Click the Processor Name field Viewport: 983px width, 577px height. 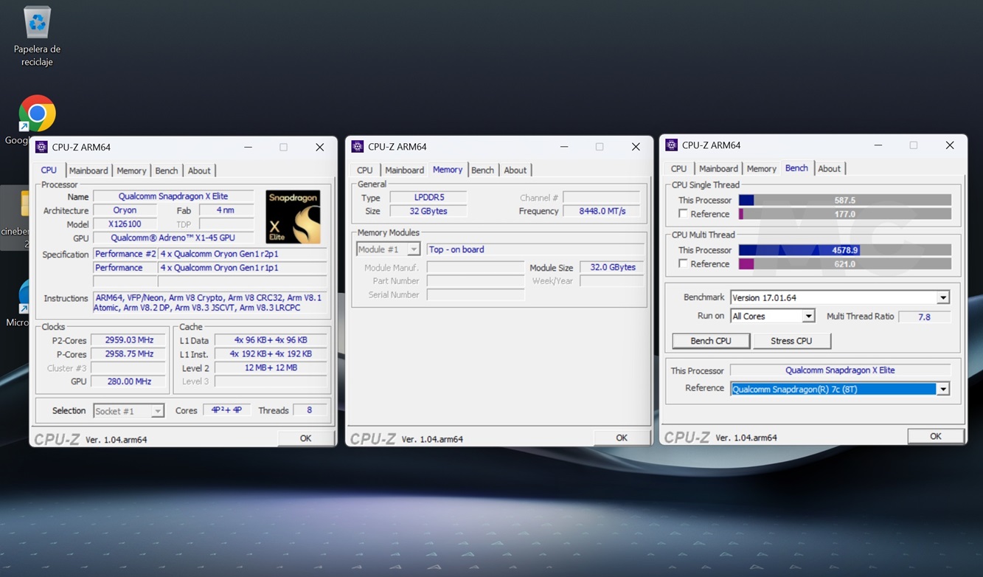pyautogui.click(x=173, y=197)
